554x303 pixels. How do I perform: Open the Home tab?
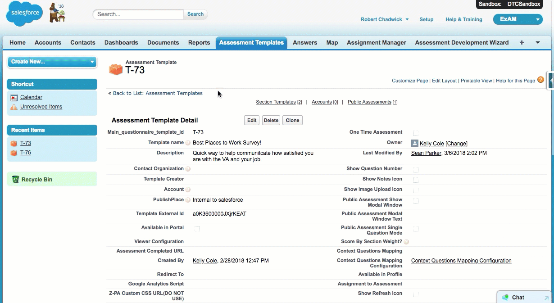(18, 42)
